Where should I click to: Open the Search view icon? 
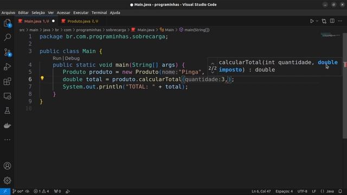[x=7, y=37]
